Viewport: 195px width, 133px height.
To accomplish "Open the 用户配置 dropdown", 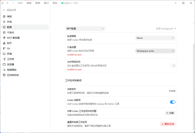I will pos(85,29).
